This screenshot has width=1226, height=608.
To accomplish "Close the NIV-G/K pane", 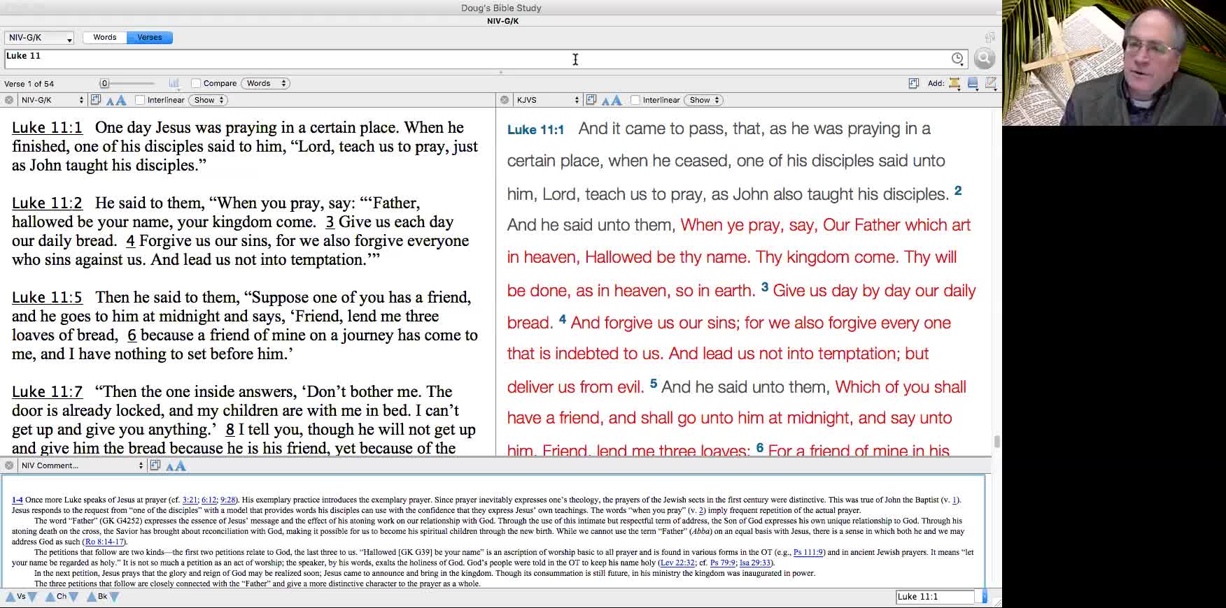I will pyautogui.click(x=8, y=100).
